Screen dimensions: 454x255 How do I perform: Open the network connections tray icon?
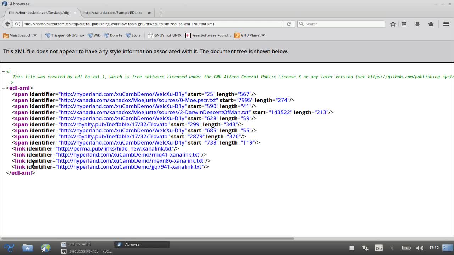365,248
